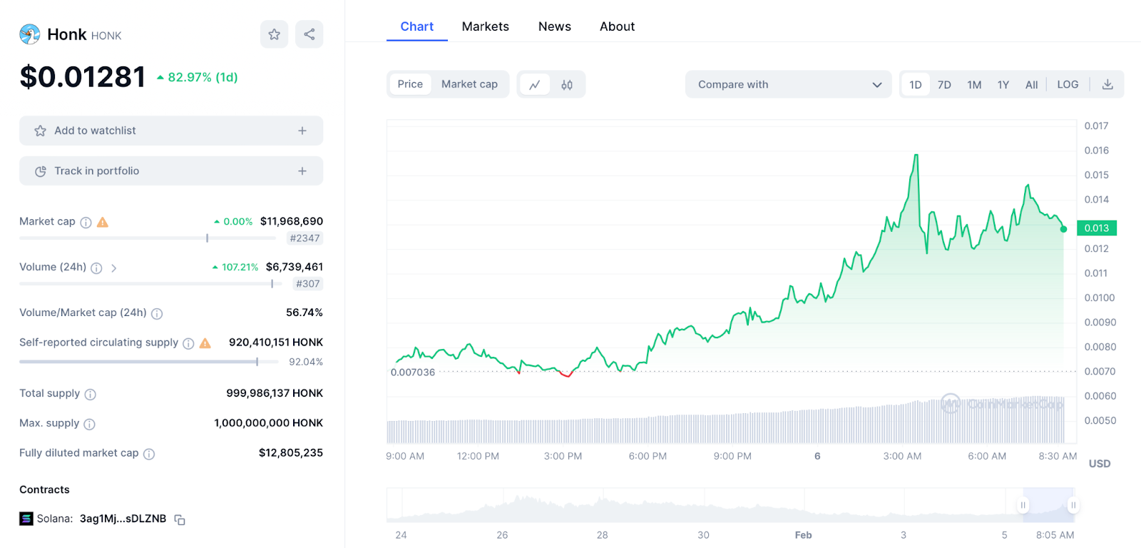Click the 1,000,000,000 HONK max supply
The height and width of the screenshot is (548, 1141).
[x=269, y=423]
